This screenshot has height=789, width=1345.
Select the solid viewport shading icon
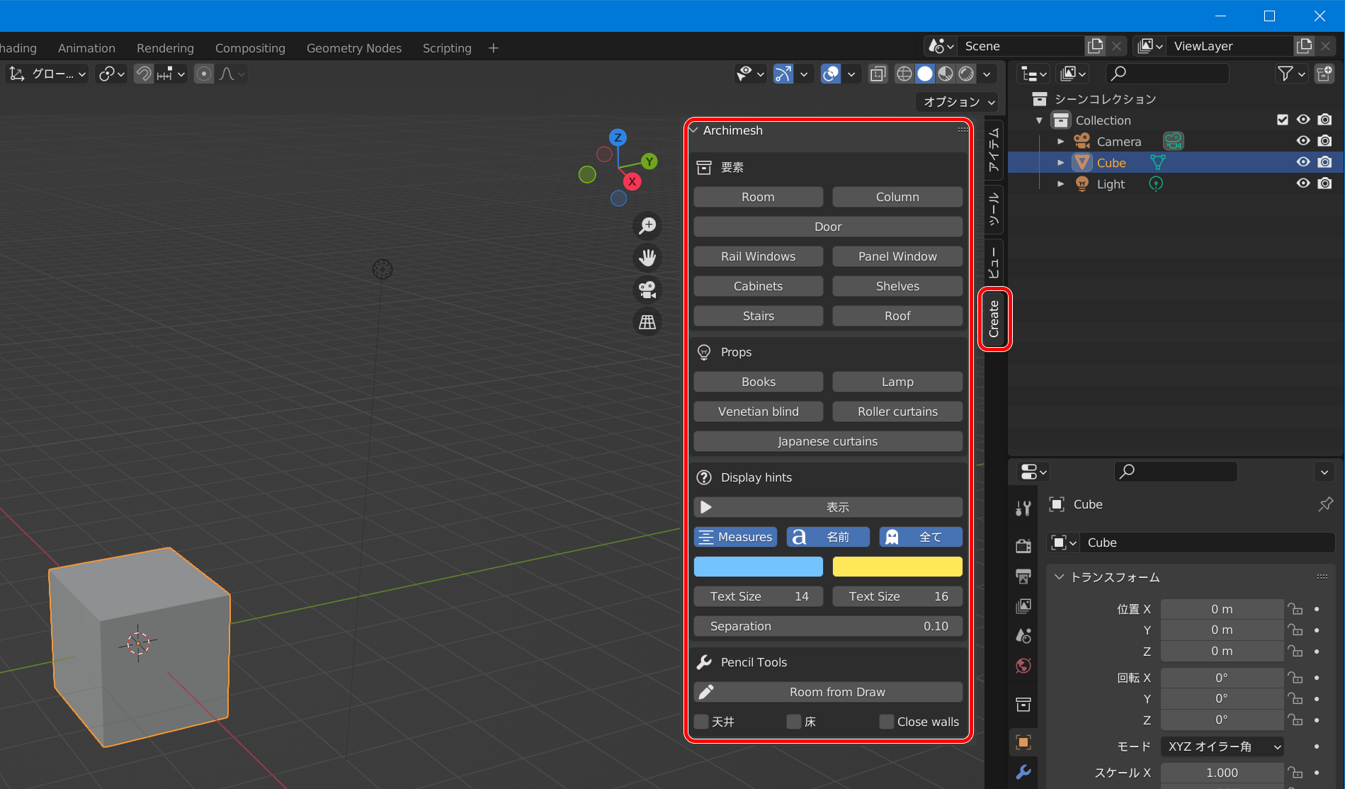coord(925,74)
